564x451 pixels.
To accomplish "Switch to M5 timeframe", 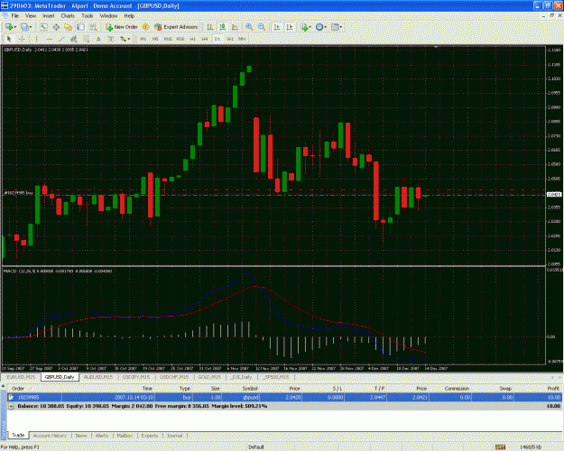I will (x=155, y=39).
